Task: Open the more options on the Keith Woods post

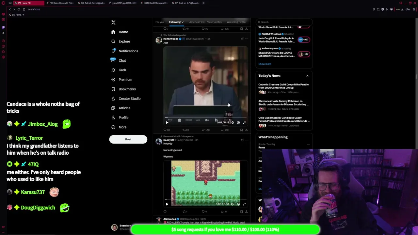Action: pyautogui.click(x=246, y=39)
